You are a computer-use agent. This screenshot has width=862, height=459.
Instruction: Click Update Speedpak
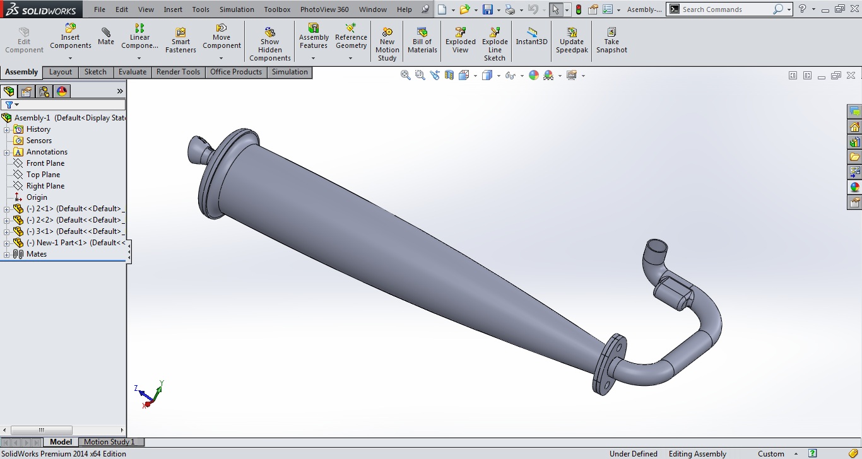tap(572, 40)
